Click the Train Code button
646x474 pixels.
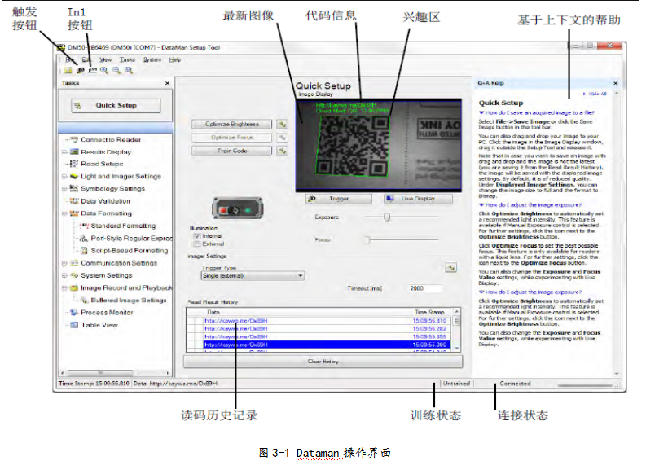[232, 151]
